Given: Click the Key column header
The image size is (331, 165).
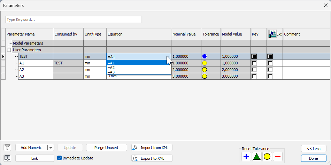Looking at the screenshot, I should 259,34.
